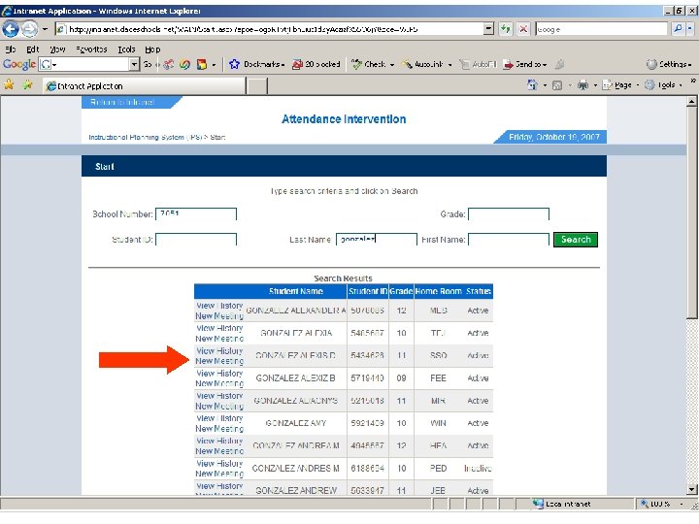Click New Meeting for GONZALEZ ANDRES M

click(x=219, y=474)
